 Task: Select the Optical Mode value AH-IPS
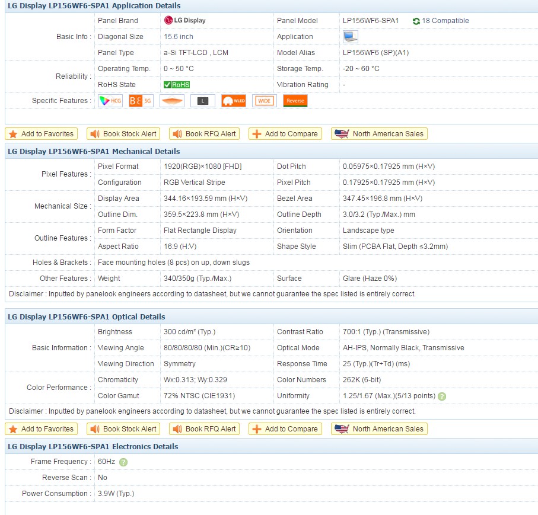[403, 348]
